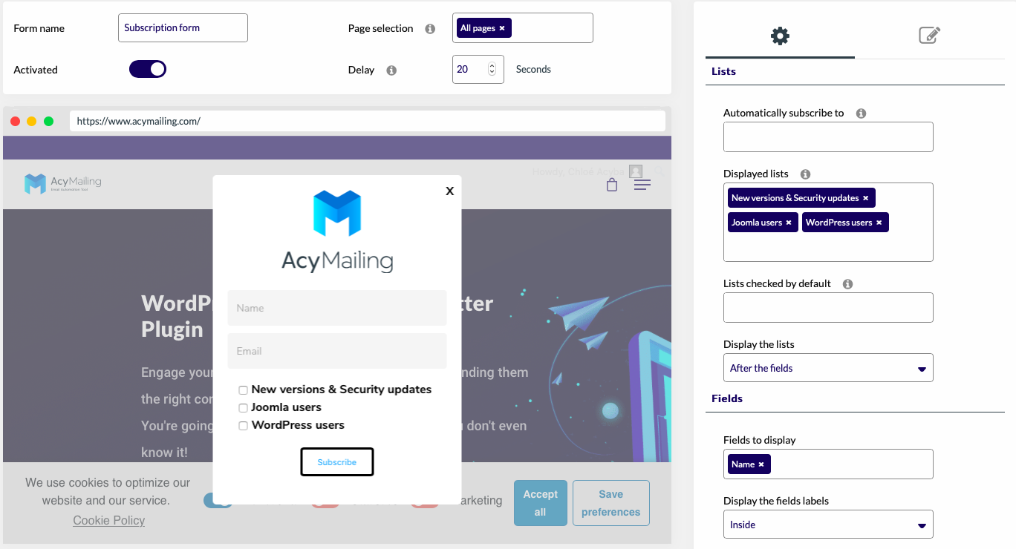The width and height of the screenshot is (1016, 549).
Task: Click the Email field in popup
Action: (337, 351)
